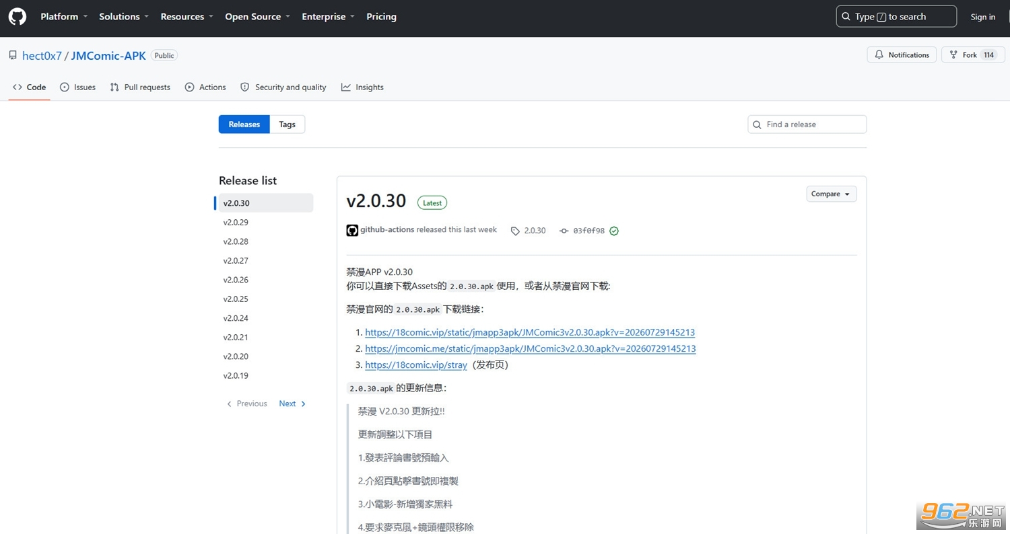Click the Actions play icon
The width and height of the screenshot is (1010, 534).
[x=190, y=87]
